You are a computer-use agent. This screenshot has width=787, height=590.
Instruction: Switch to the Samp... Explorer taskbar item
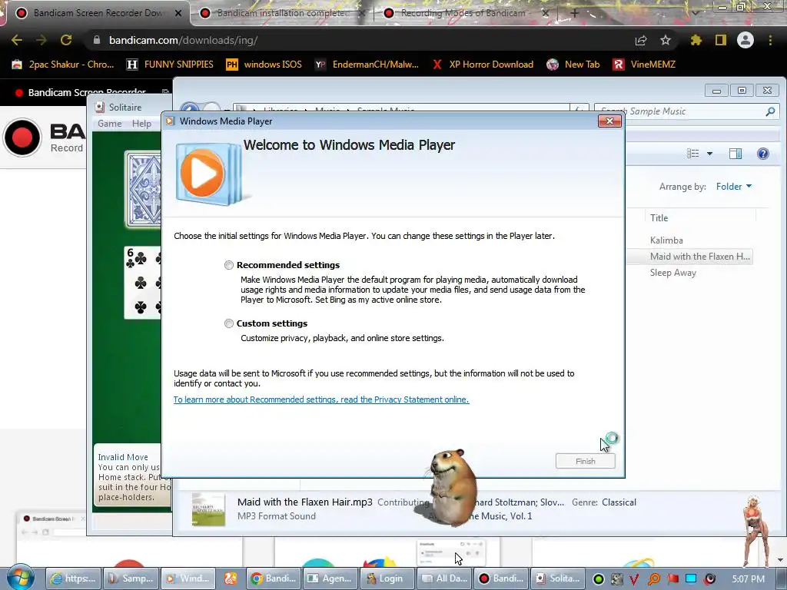point(131,578)
